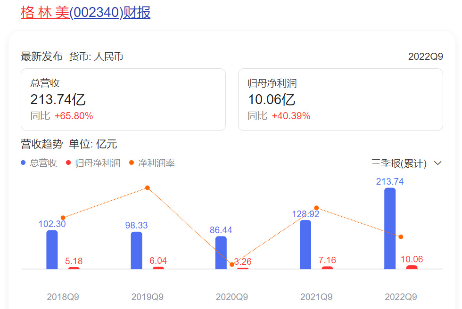Click the 营收趋势 heading
Image resolution: width=462 pixels, height=309 pixels.
coord(42,144)
